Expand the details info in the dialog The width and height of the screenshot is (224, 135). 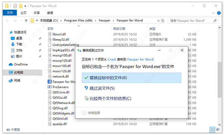[x=91, y=113]
